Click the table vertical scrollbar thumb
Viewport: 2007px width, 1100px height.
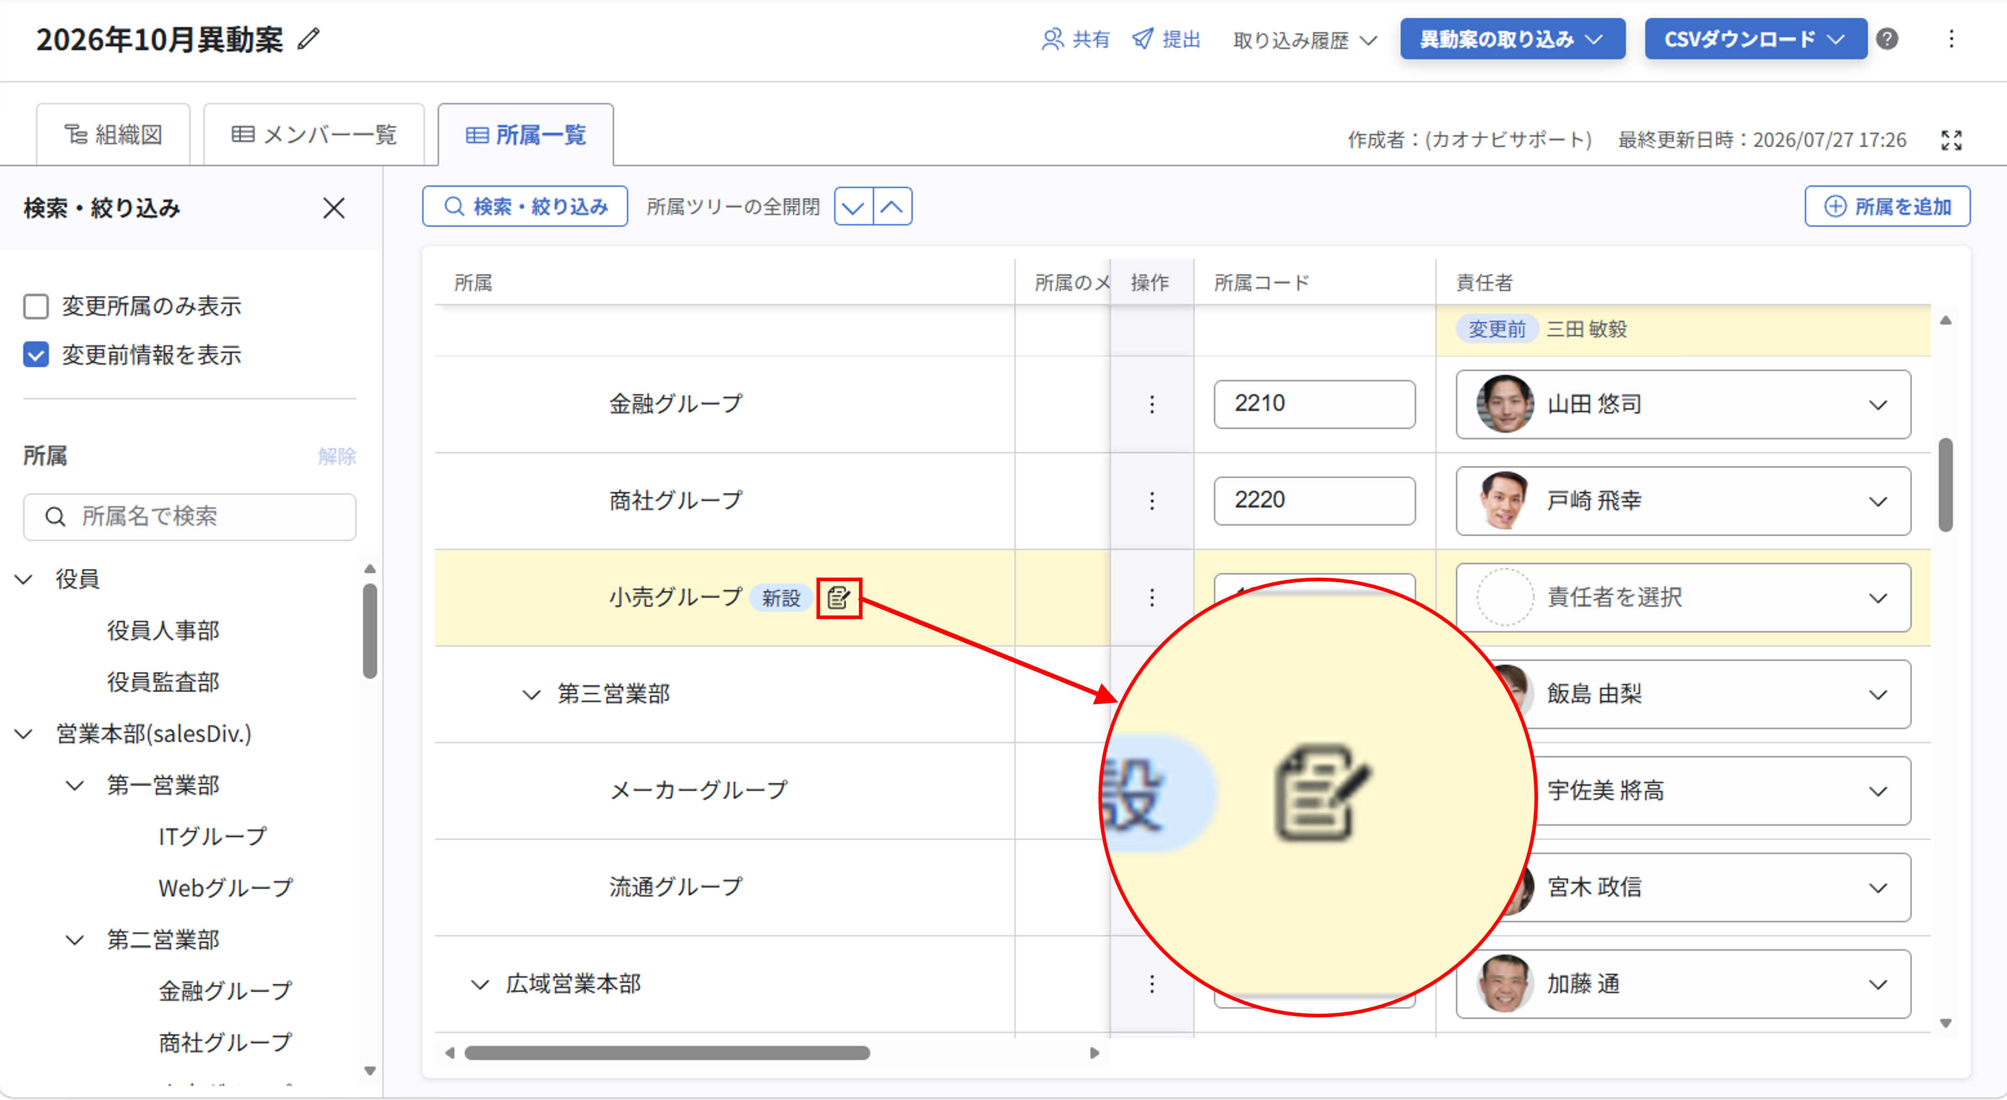pos(1945,485)
